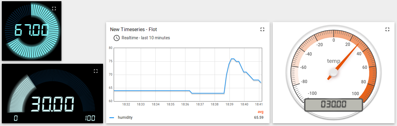Click the 18:35 label on the time axis
The image size is (397, 126).
pyautogui.click(x=171, y=104)
